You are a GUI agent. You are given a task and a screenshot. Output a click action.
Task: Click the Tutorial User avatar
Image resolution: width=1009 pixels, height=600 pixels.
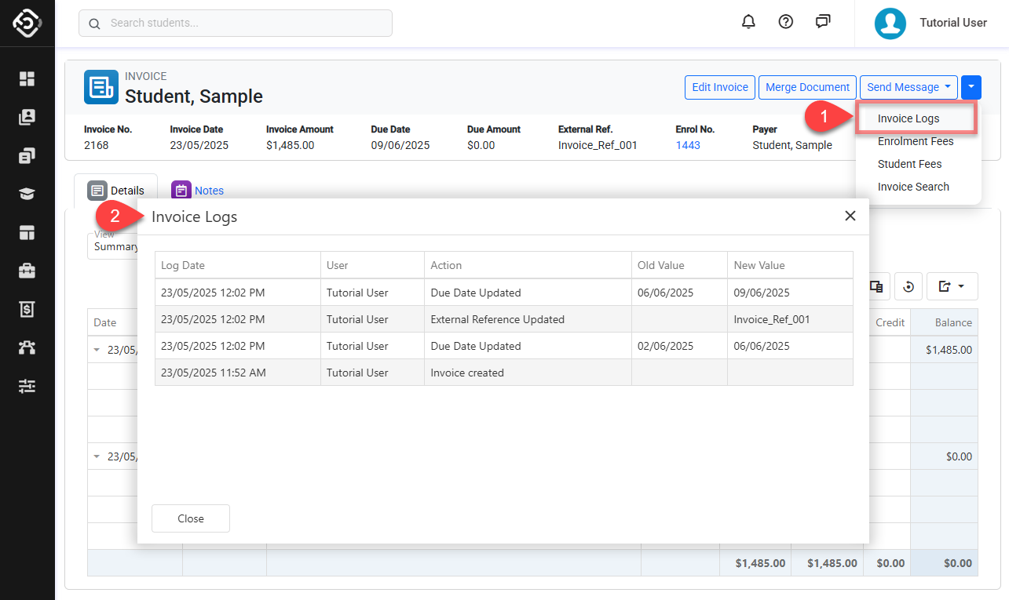pyautogui.click(x=890, y=24)
